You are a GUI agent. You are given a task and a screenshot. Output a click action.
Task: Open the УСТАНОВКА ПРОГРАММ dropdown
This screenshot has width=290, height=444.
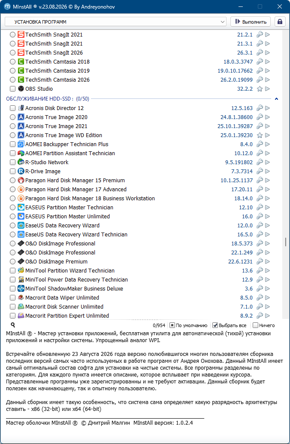115,22
